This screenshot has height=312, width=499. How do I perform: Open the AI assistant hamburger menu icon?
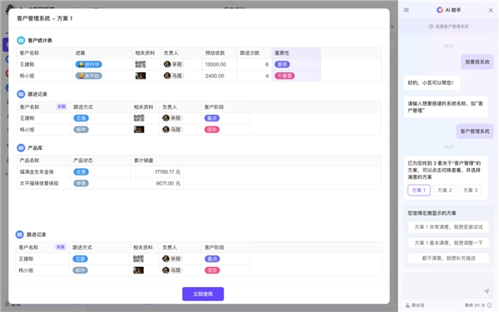[407, 10]
